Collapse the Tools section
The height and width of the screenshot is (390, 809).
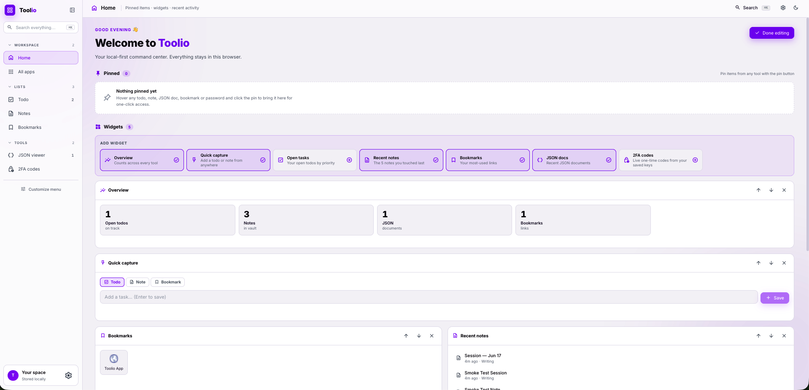(x=41, y=143)
